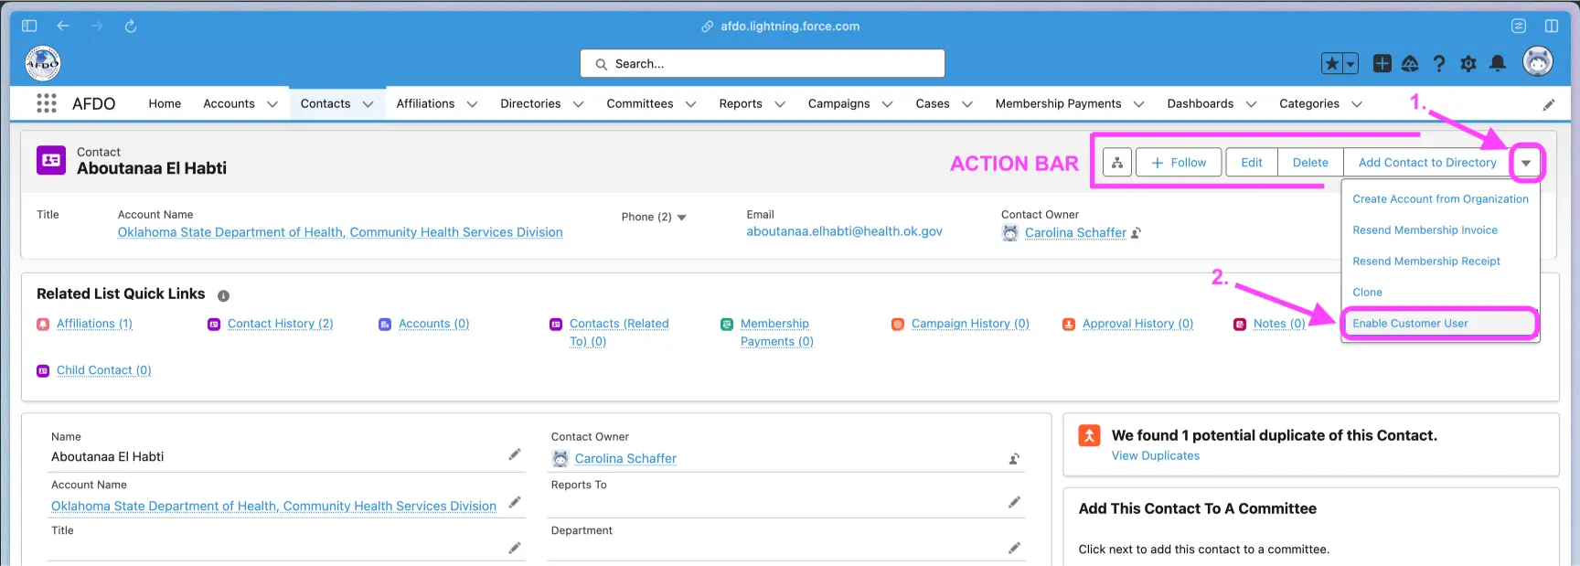
Task: Toggle the action bar more-actions arrow
Action: (1526, 163)
